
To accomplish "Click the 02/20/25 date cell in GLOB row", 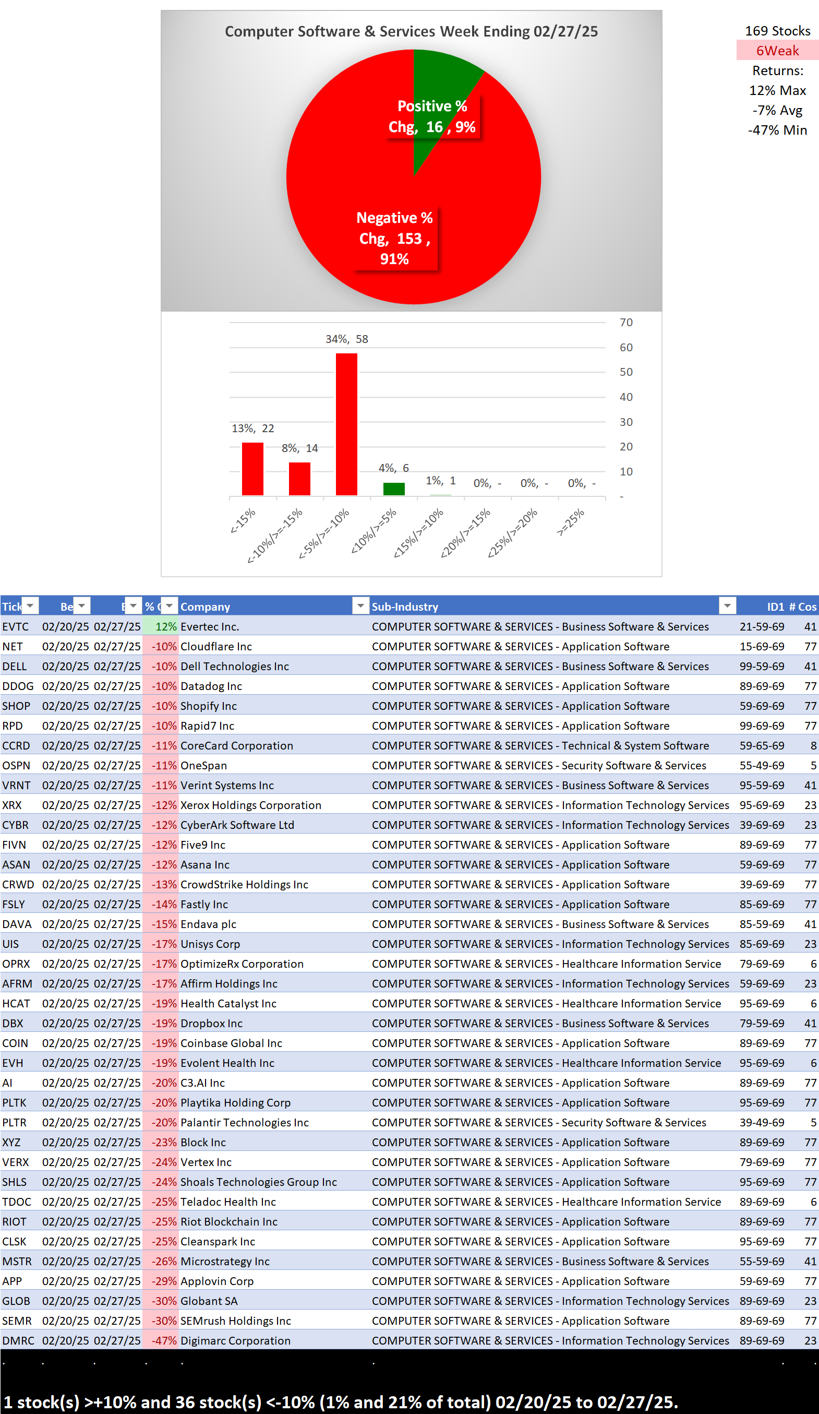I will [66, 1301].
